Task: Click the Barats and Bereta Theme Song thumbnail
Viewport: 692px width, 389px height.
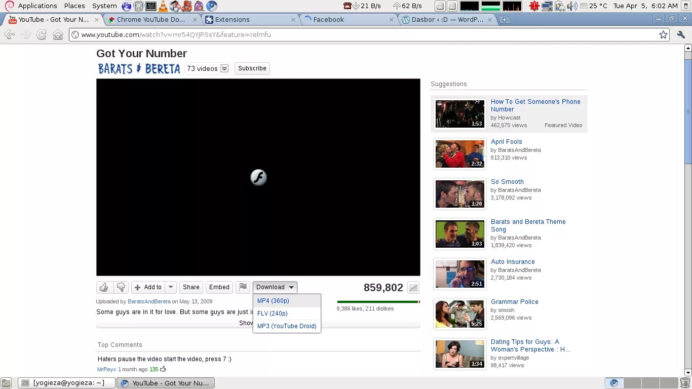Action: click(x=460, y=234)
